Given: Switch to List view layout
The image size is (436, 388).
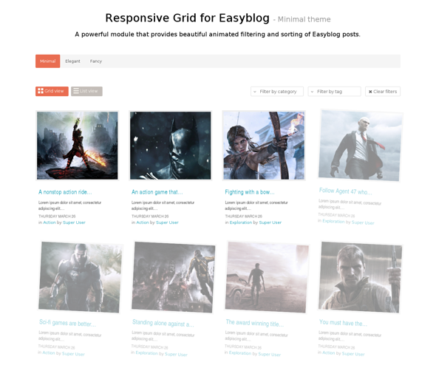Looking at the screenshot, I should pos(86,91).
